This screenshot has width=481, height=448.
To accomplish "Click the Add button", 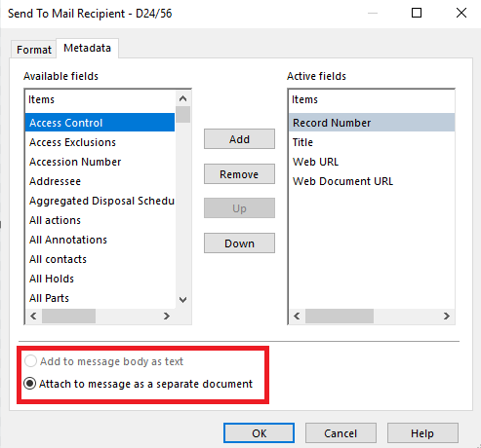I will coord(239,139).
